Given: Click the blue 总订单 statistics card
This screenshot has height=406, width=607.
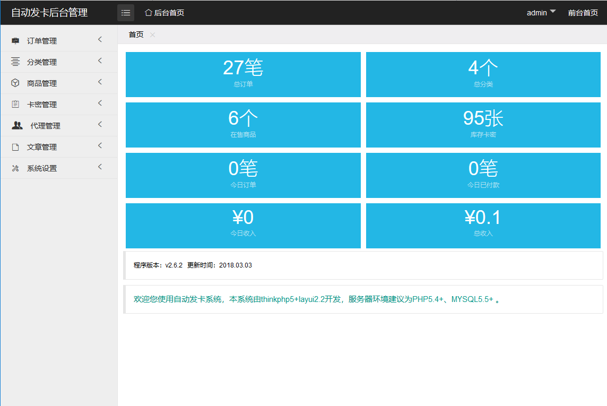Looking at the screenshot, I should (242, 74).
